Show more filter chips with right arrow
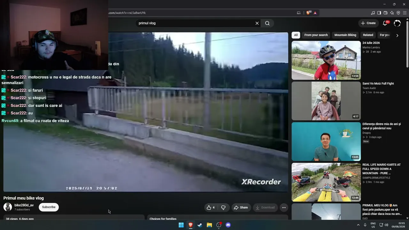409x230 pixels. coord(397,35)
